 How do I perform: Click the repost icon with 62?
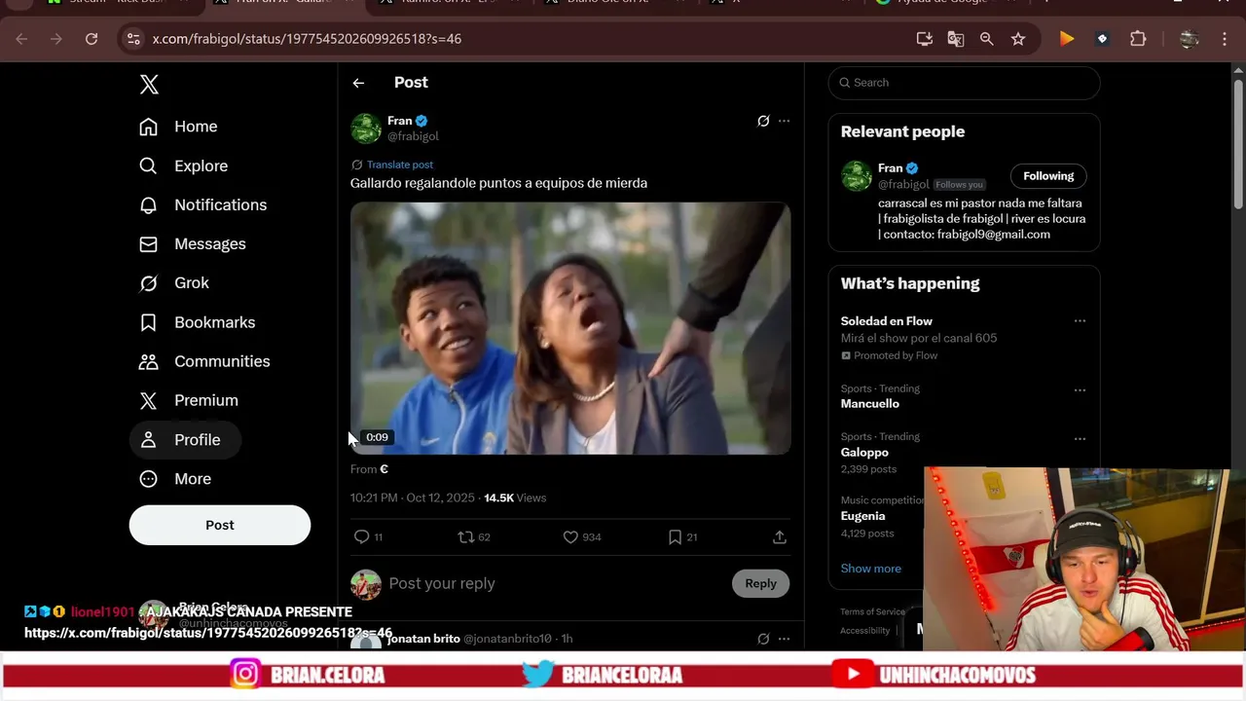[x=466, y=537]
